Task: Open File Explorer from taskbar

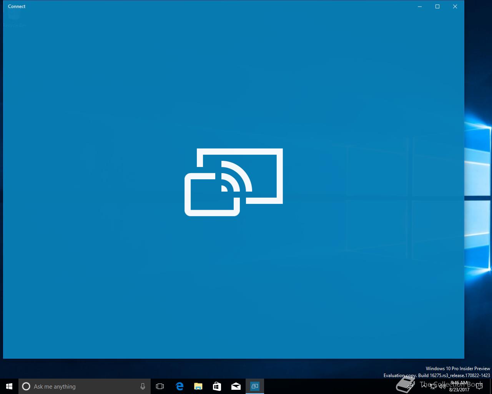Action: coord(198,386)
